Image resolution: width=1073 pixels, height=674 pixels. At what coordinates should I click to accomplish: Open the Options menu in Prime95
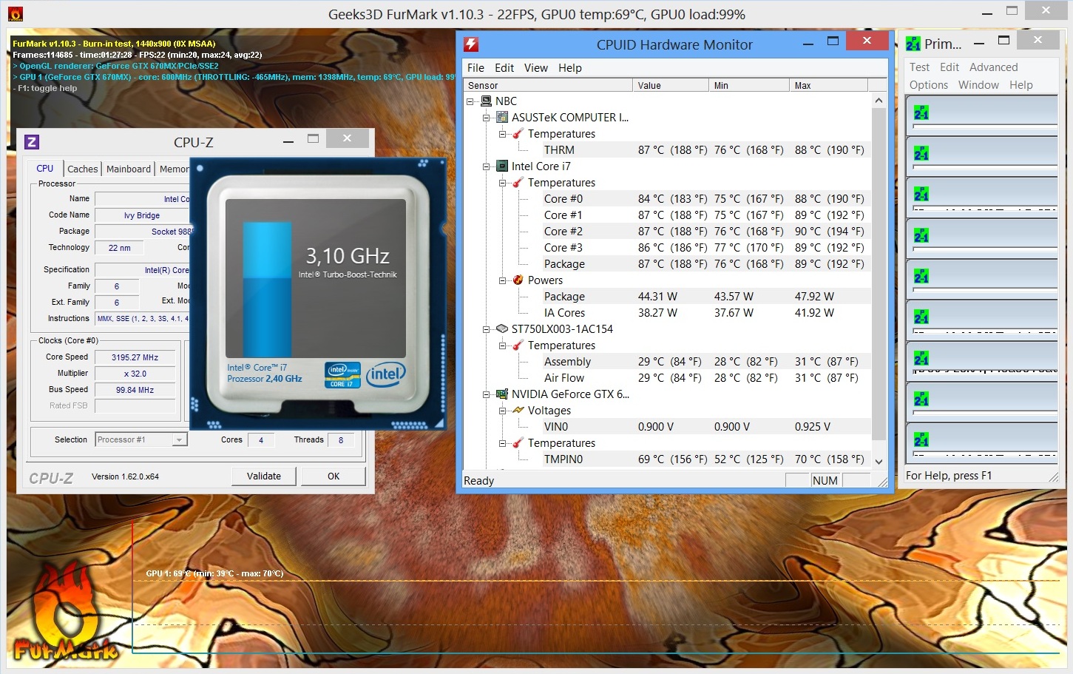point(929,84)
